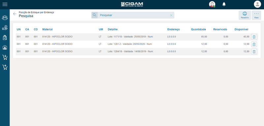Sort by the Quantidade column header
The height and width of the screenshot is (126, 264).
pyautogui.click(x=198, y=29)
